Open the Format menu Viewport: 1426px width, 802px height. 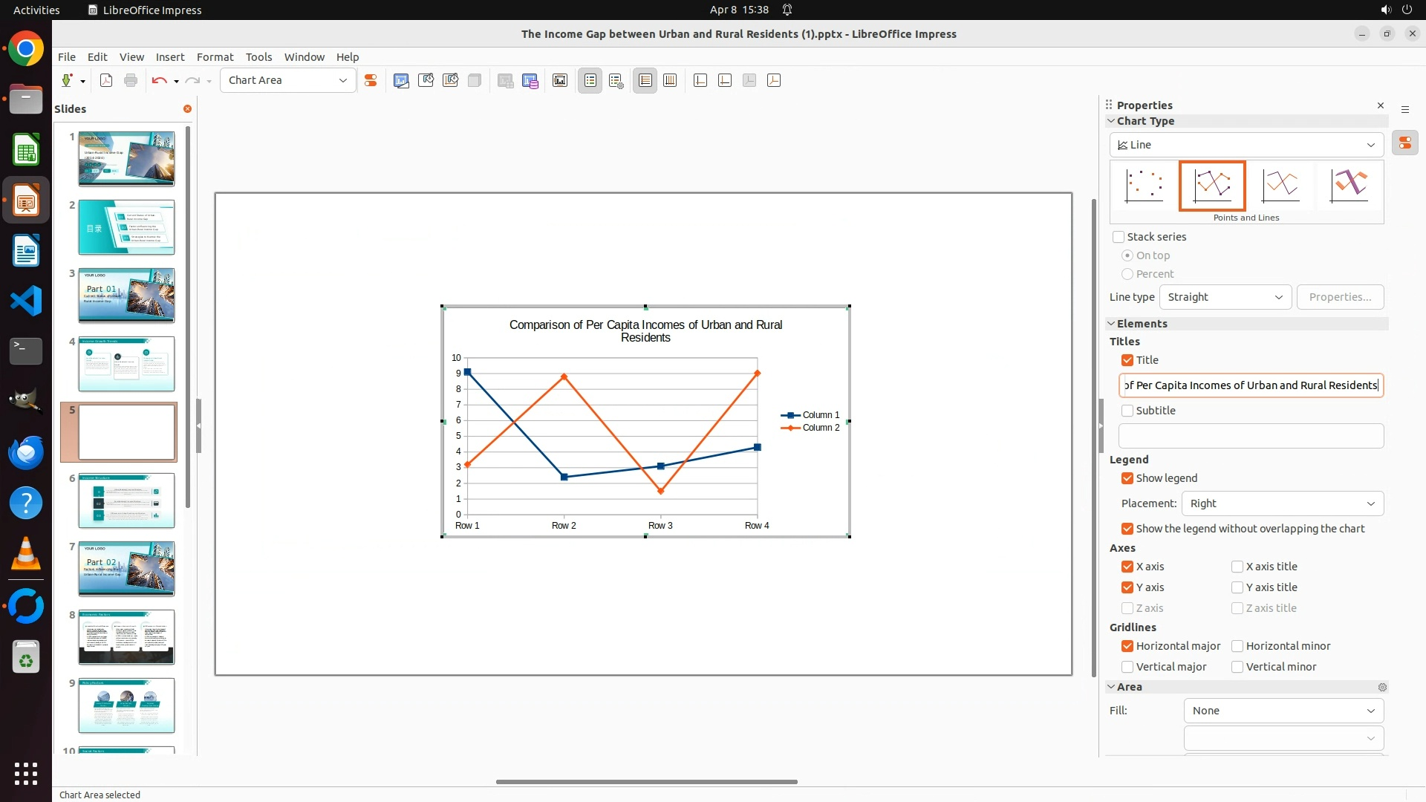[x=215, y=57]
